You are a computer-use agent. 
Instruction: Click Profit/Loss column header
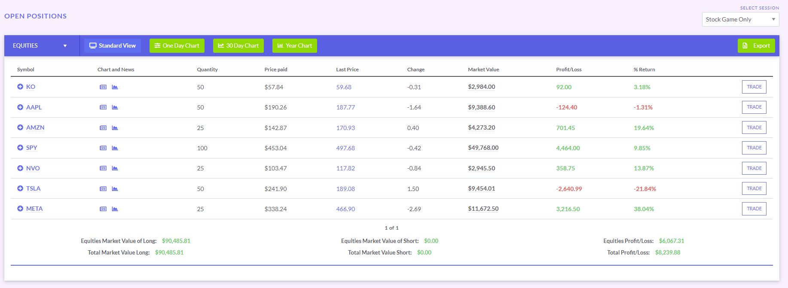pyautogui.click(x=569, y=70)
